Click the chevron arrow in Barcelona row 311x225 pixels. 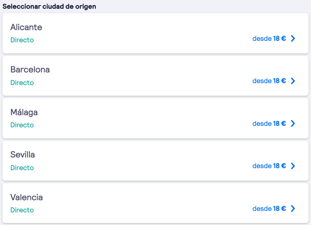click(293, 81)
